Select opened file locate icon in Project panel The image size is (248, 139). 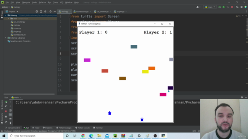pyautogui.click(x=37, y=12)
